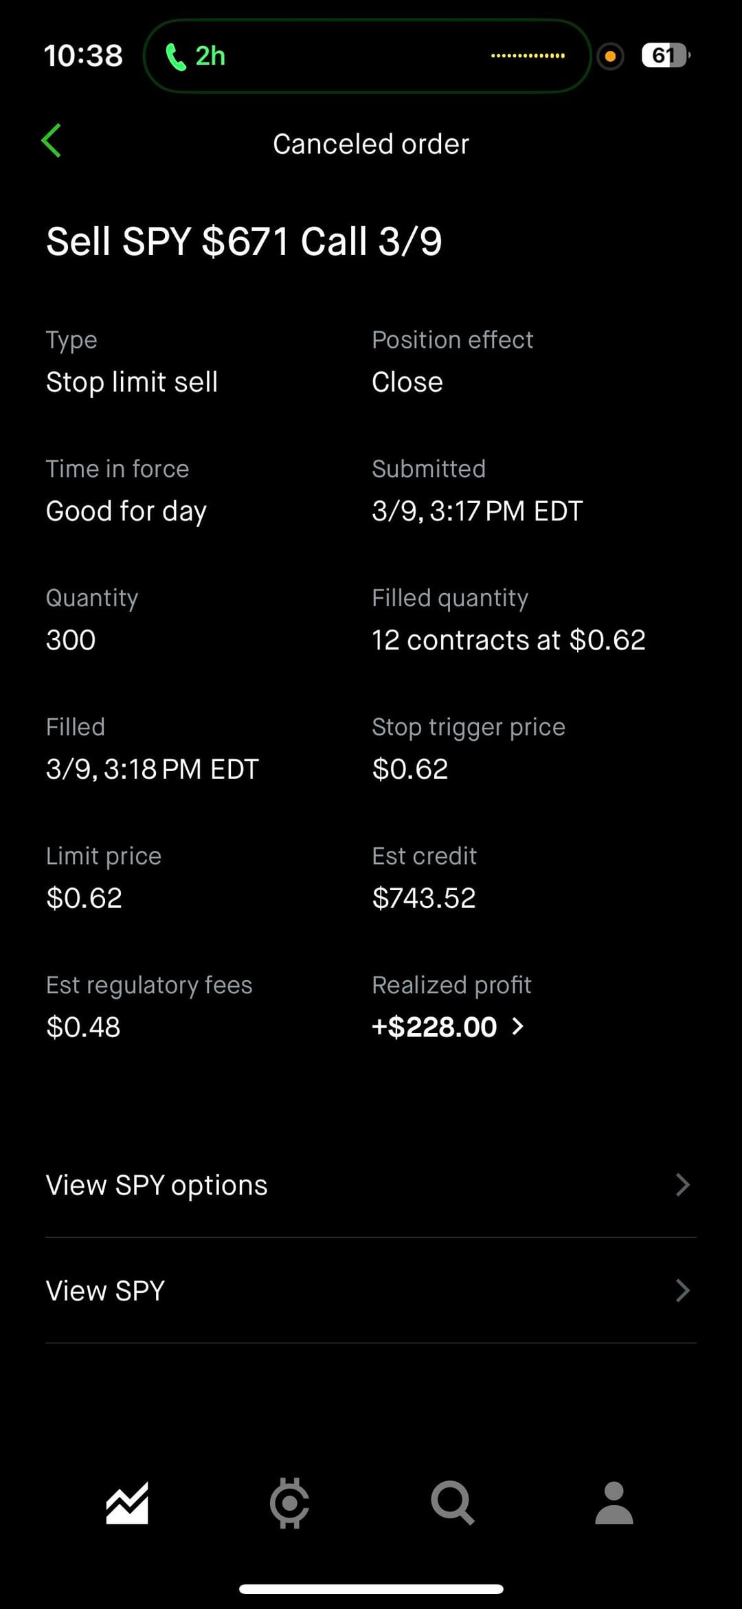Tap the green phone call icon
This screenshot has height=1609, width=742.
tap(176, 56)
